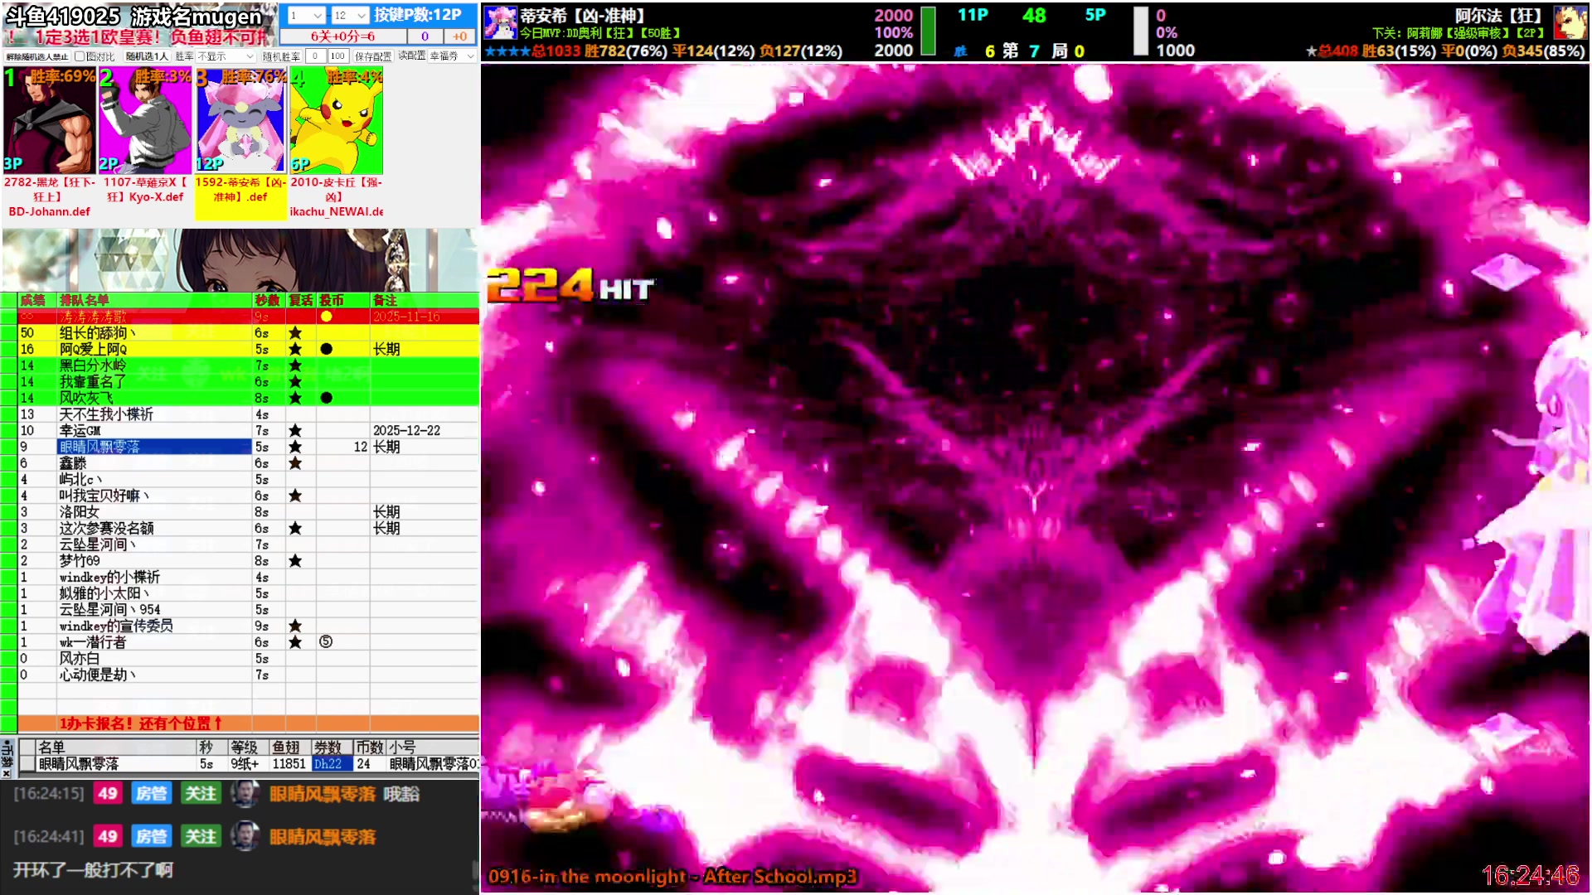
Task: Click the orange 1办卡报名 banner
Action: [249, 723]
